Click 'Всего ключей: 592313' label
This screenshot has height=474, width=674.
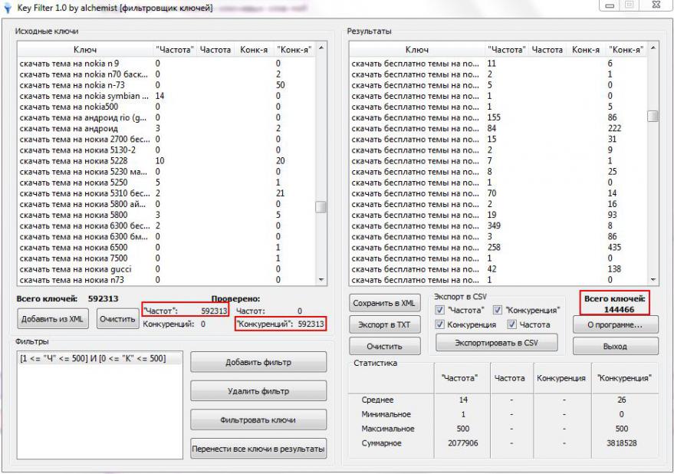[67, 298]
